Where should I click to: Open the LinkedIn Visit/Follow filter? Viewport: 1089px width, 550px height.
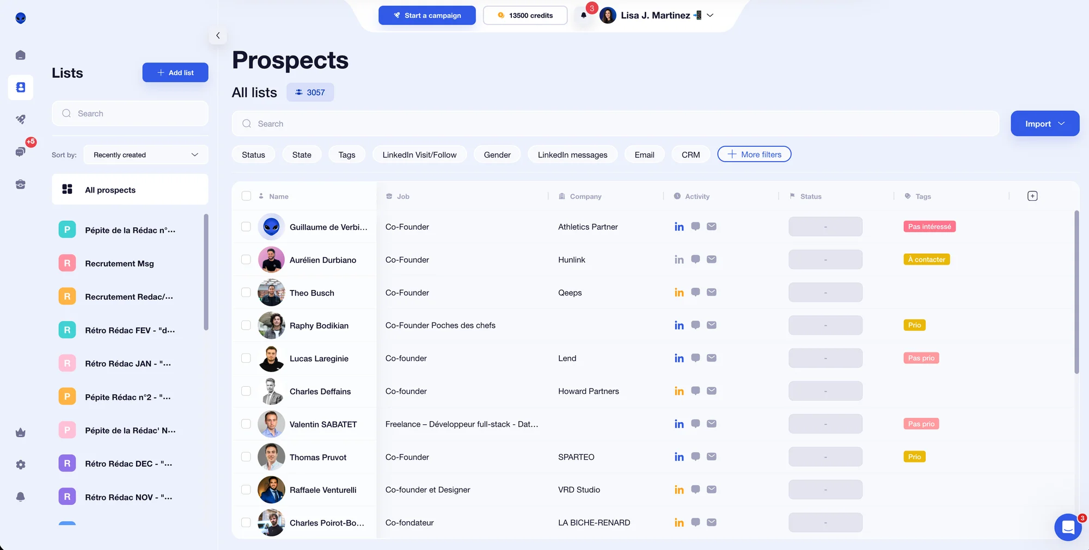pos(419,155)
